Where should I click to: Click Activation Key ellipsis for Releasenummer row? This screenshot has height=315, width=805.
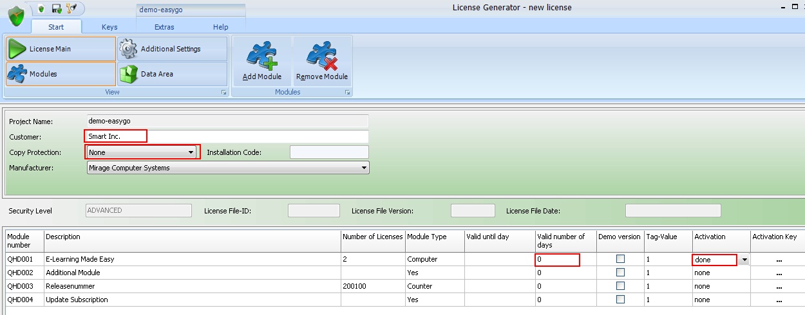coord(779,287)
